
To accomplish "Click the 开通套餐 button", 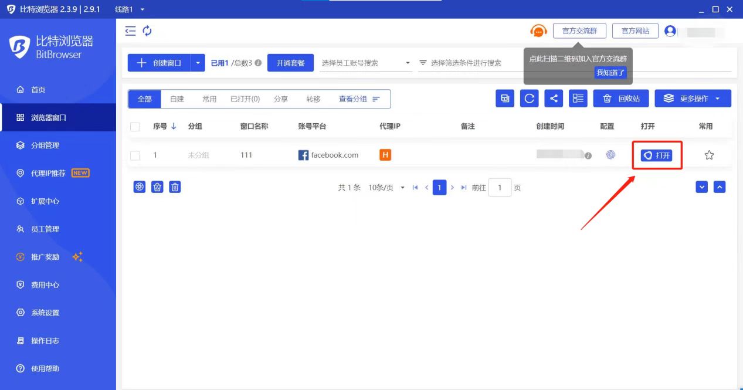I will [x=290, y=63].
